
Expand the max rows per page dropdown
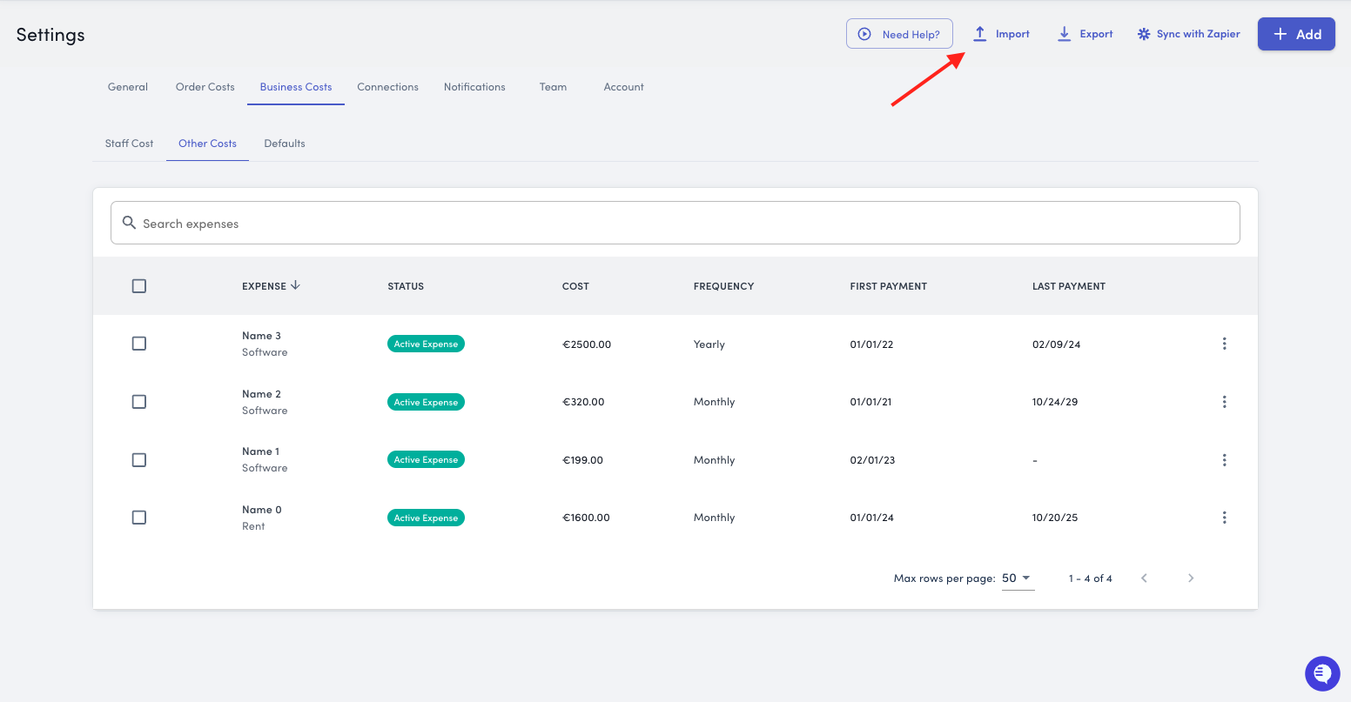[1017, 578]
